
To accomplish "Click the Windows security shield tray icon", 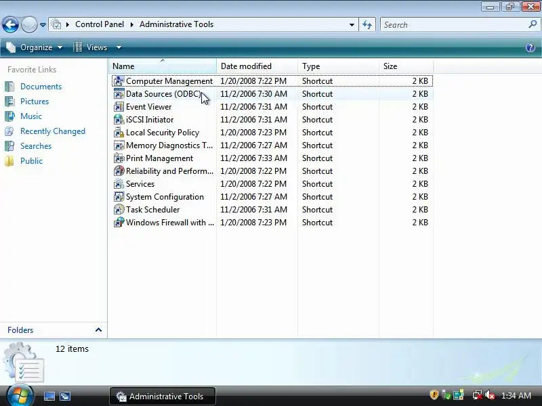I will pyautogui.click(x=434, y=394).
